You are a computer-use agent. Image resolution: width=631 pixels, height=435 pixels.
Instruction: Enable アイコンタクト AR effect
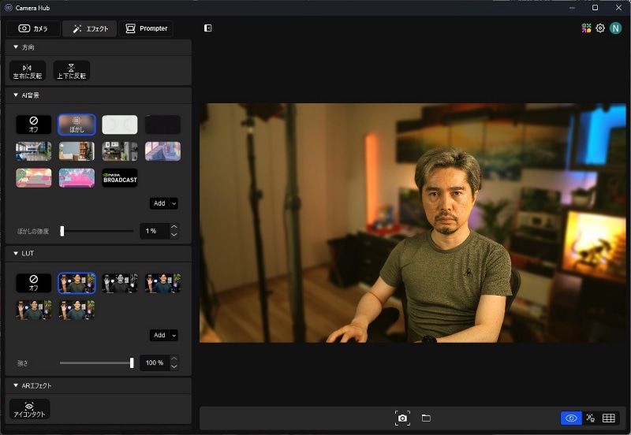click(29, 409)
